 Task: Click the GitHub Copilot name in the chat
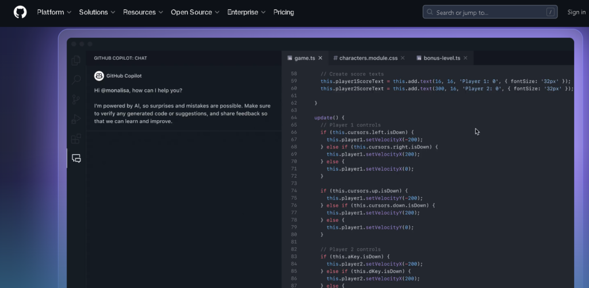pyautogui.click(x=124, y=76)
